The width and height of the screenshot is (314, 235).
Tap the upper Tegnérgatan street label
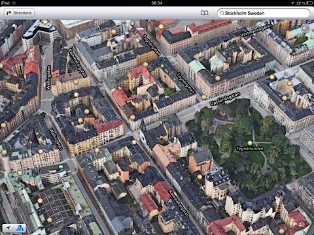point(151,45)
